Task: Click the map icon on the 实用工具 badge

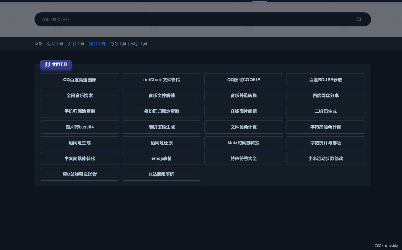Action: [47, 64]
